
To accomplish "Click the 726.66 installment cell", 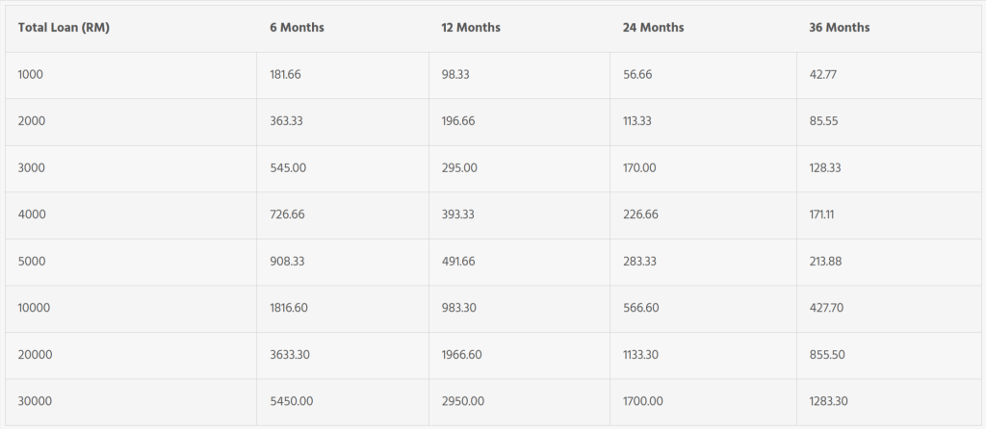I will pos(287,214).
